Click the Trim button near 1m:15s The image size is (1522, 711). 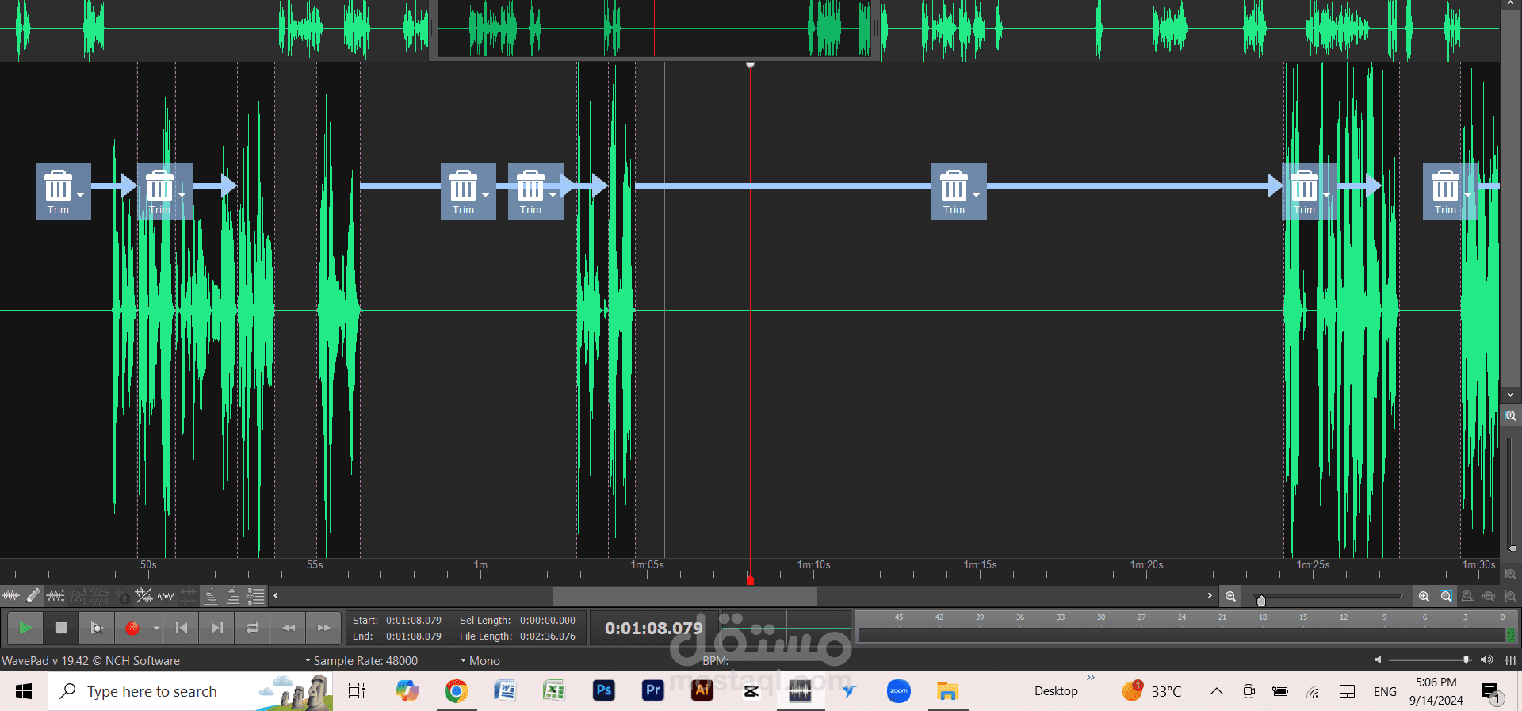(959, 192)
